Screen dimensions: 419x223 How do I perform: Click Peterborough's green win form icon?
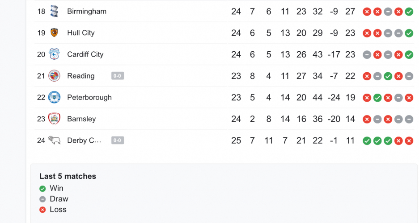pyautogui.click(x=377, y=98)
